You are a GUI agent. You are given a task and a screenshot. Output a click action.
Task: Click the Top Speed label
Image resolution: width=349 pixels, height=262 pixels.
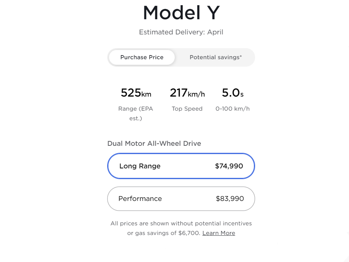[187, 109]
